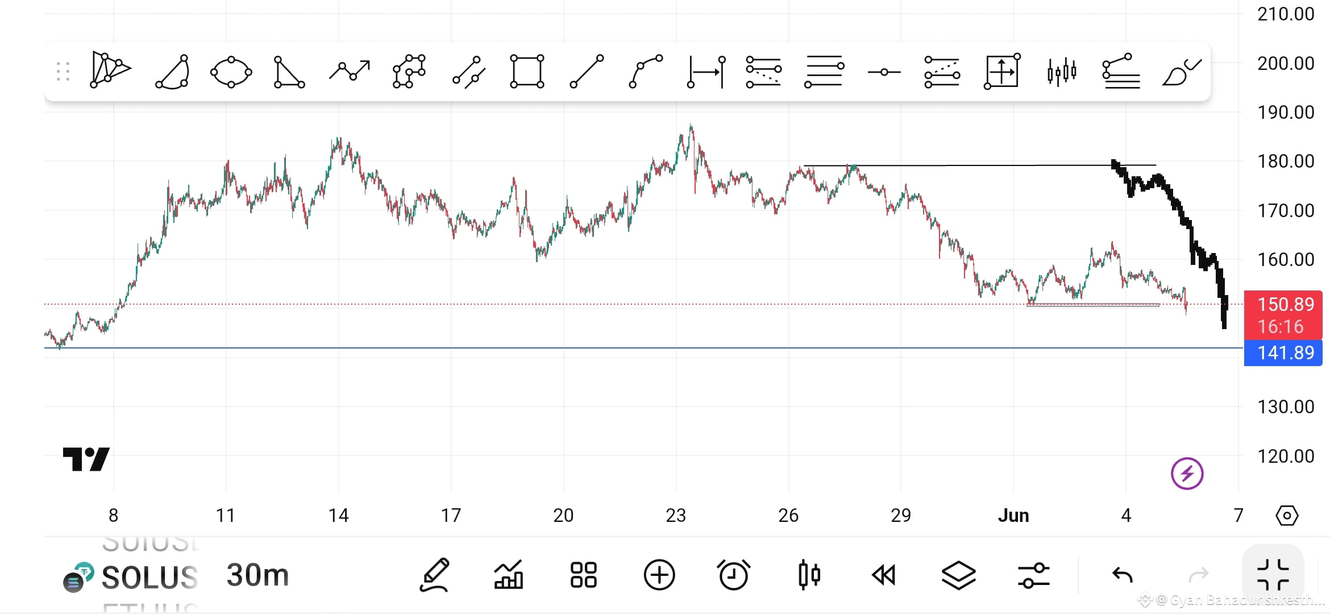Select the horizontal Date Range measure tool
Screen dimensions: 1330x614
[706, 72]
